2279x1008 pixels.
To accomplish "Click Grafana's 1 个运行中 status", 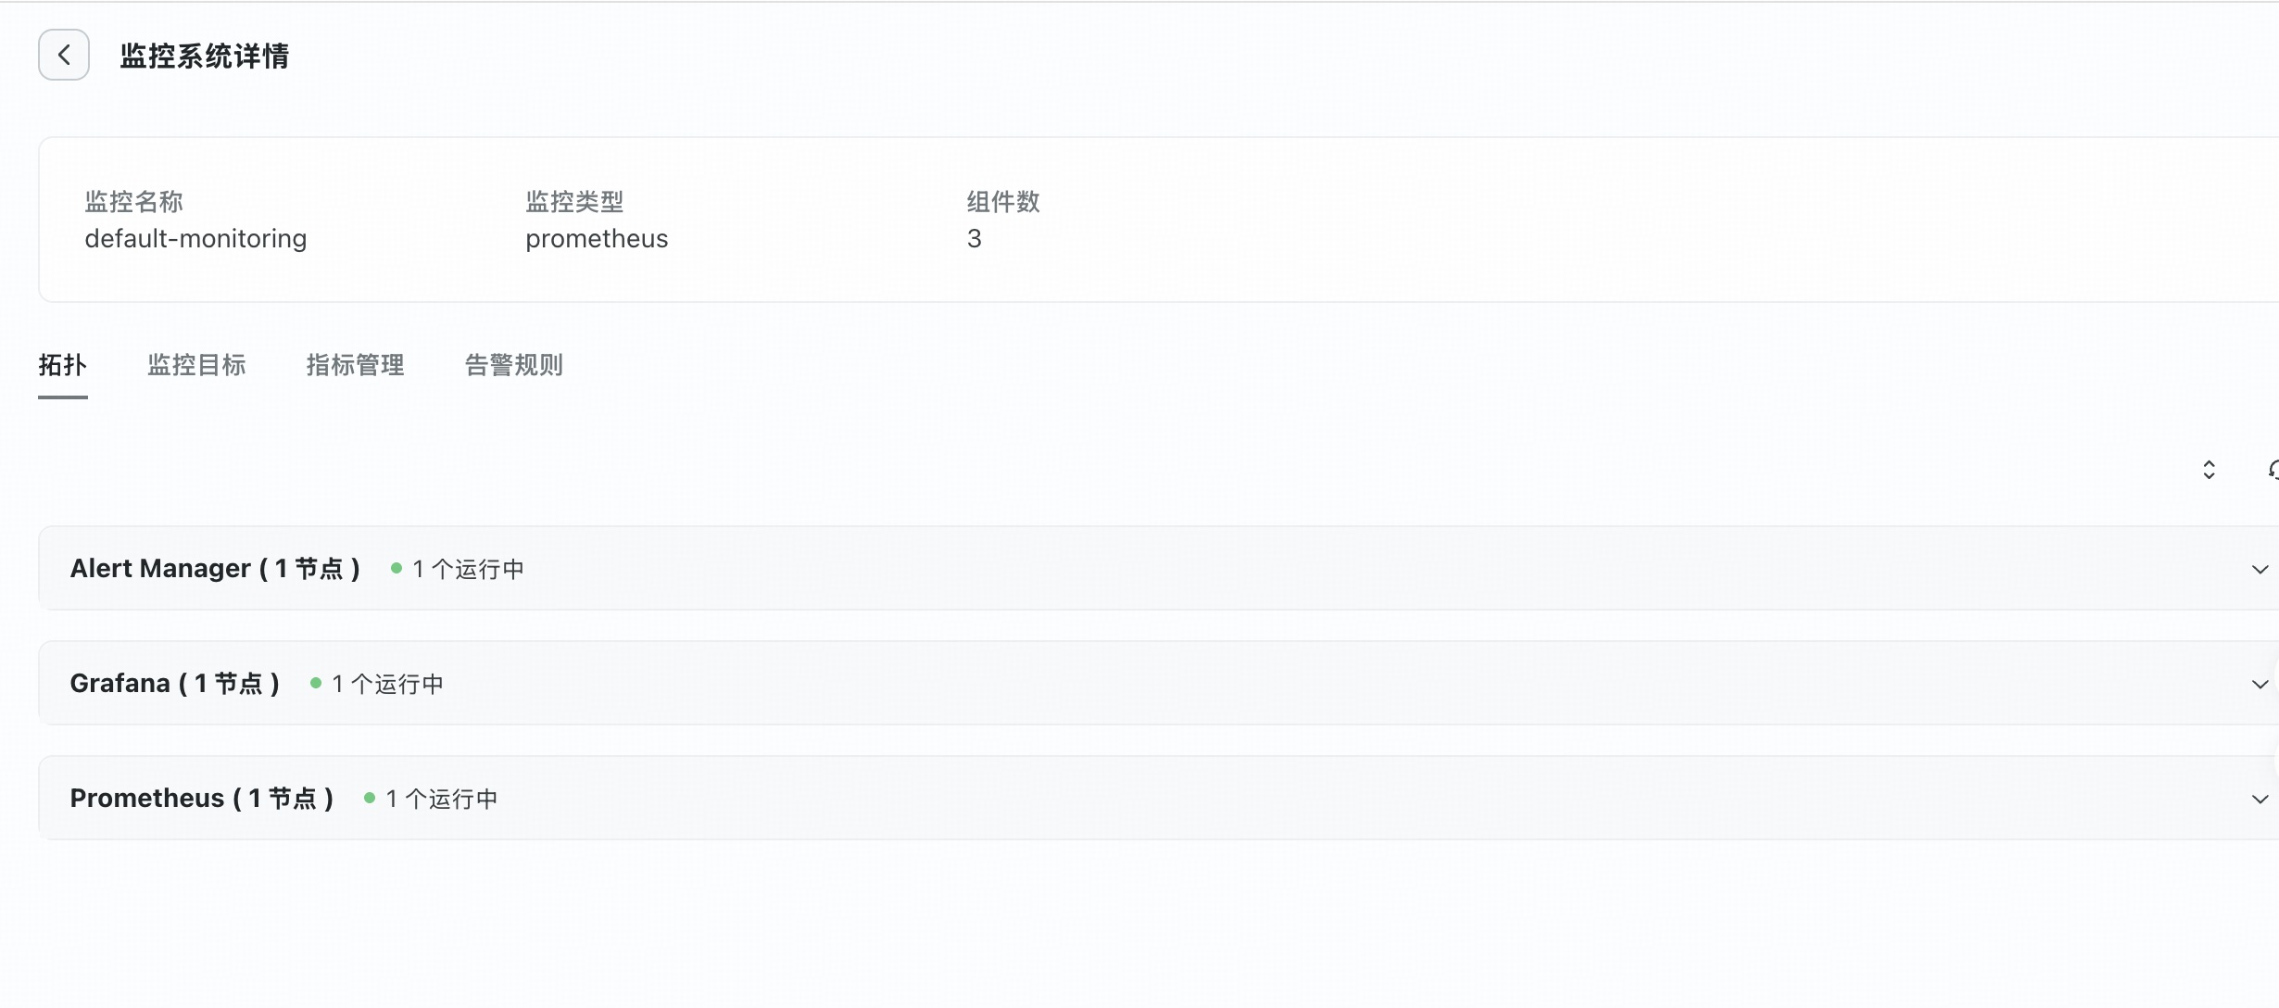I will click(x=377, y=684).
